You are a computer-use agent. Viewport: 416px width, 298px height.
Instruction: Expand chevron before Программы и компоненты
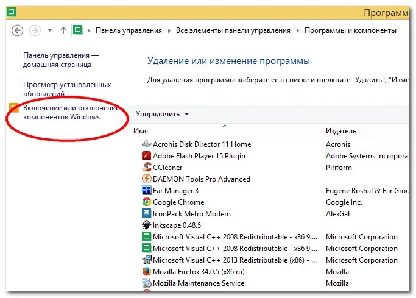[298, 31]
